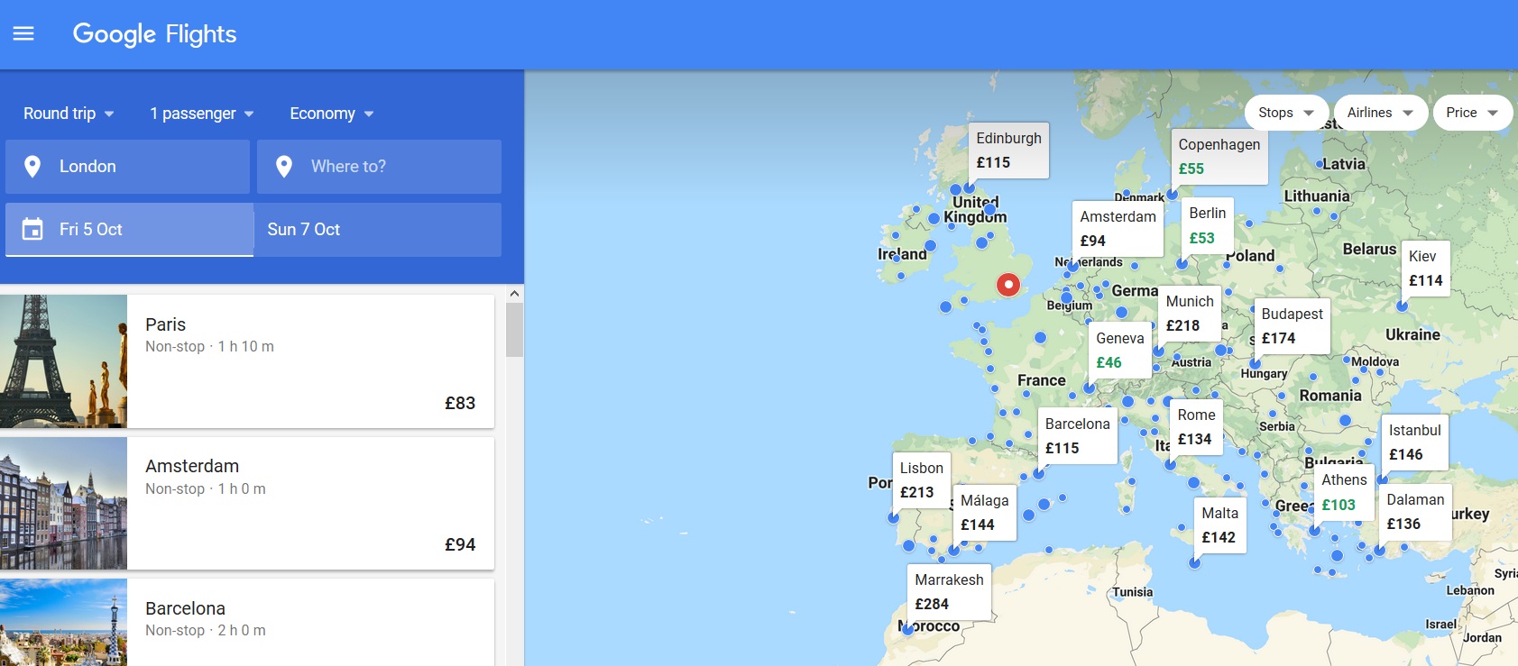Expand the 1 passenger selector

pyautogui.click(x=202, y=114)
